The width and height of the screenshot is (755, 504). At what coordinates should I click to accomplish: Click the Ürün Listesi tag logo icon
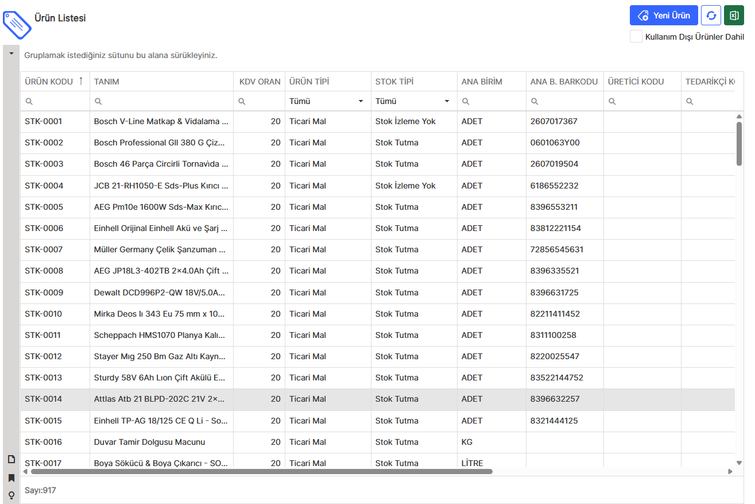tap(17, 24)
